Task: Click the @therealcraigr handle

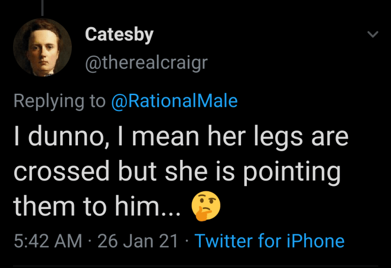Action: (146, 62)
